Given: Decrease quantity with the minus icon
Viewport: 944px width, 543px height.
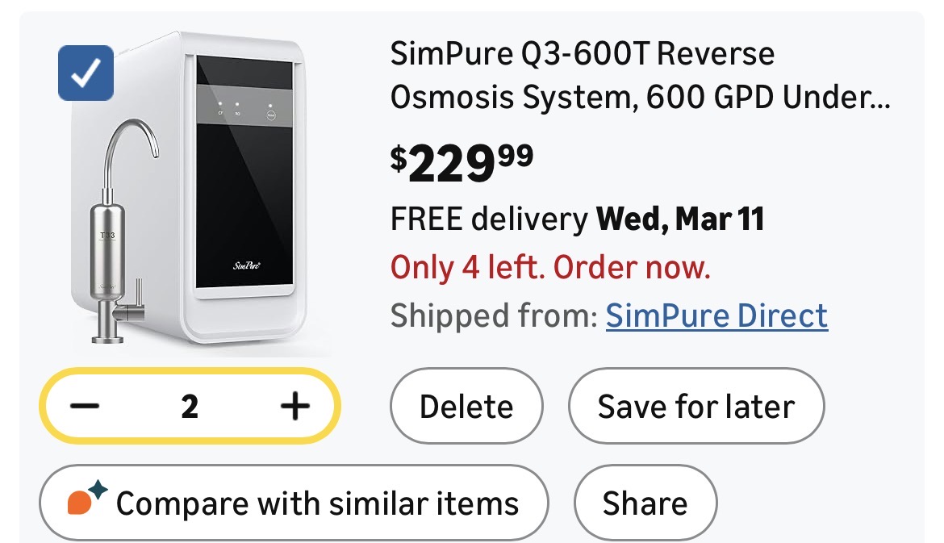Looking at the screenshot, I should (x=85, y=406).
